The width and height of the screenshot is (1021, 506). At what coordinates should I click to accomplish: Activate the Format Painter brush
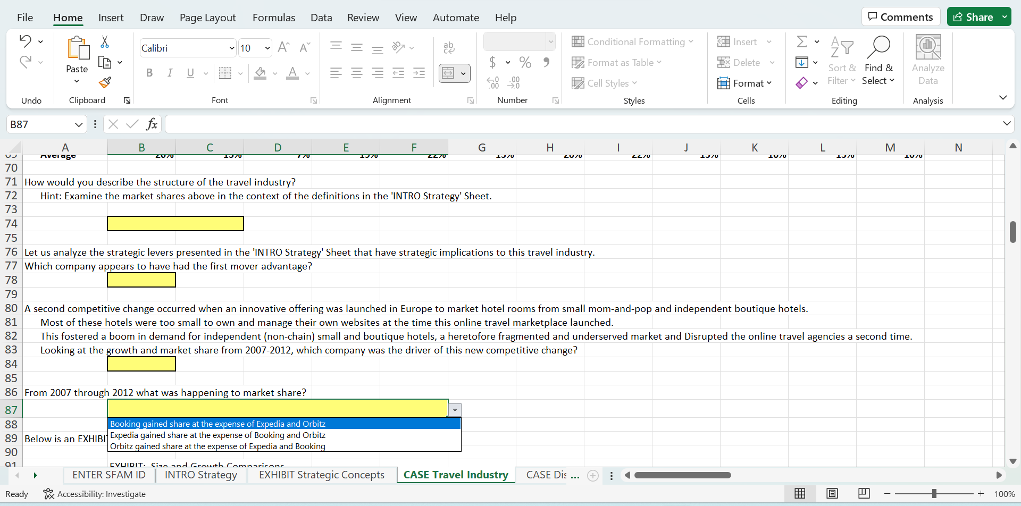pyautogui.click(x=105, y=82)
